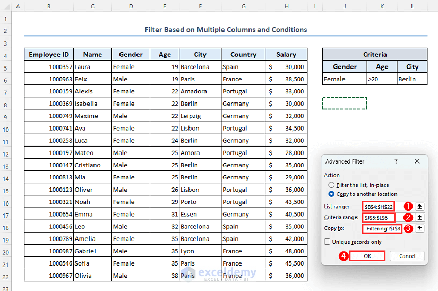438x291 pixels.
Task: Select cell with name Noah
Action: (92, 202)
